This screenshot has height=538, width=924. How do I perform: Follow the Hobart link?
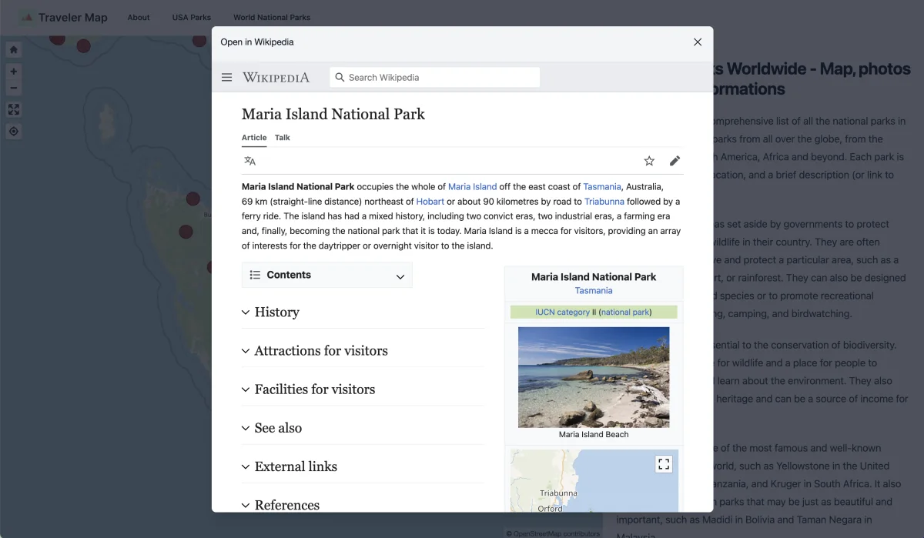point(430,202)
